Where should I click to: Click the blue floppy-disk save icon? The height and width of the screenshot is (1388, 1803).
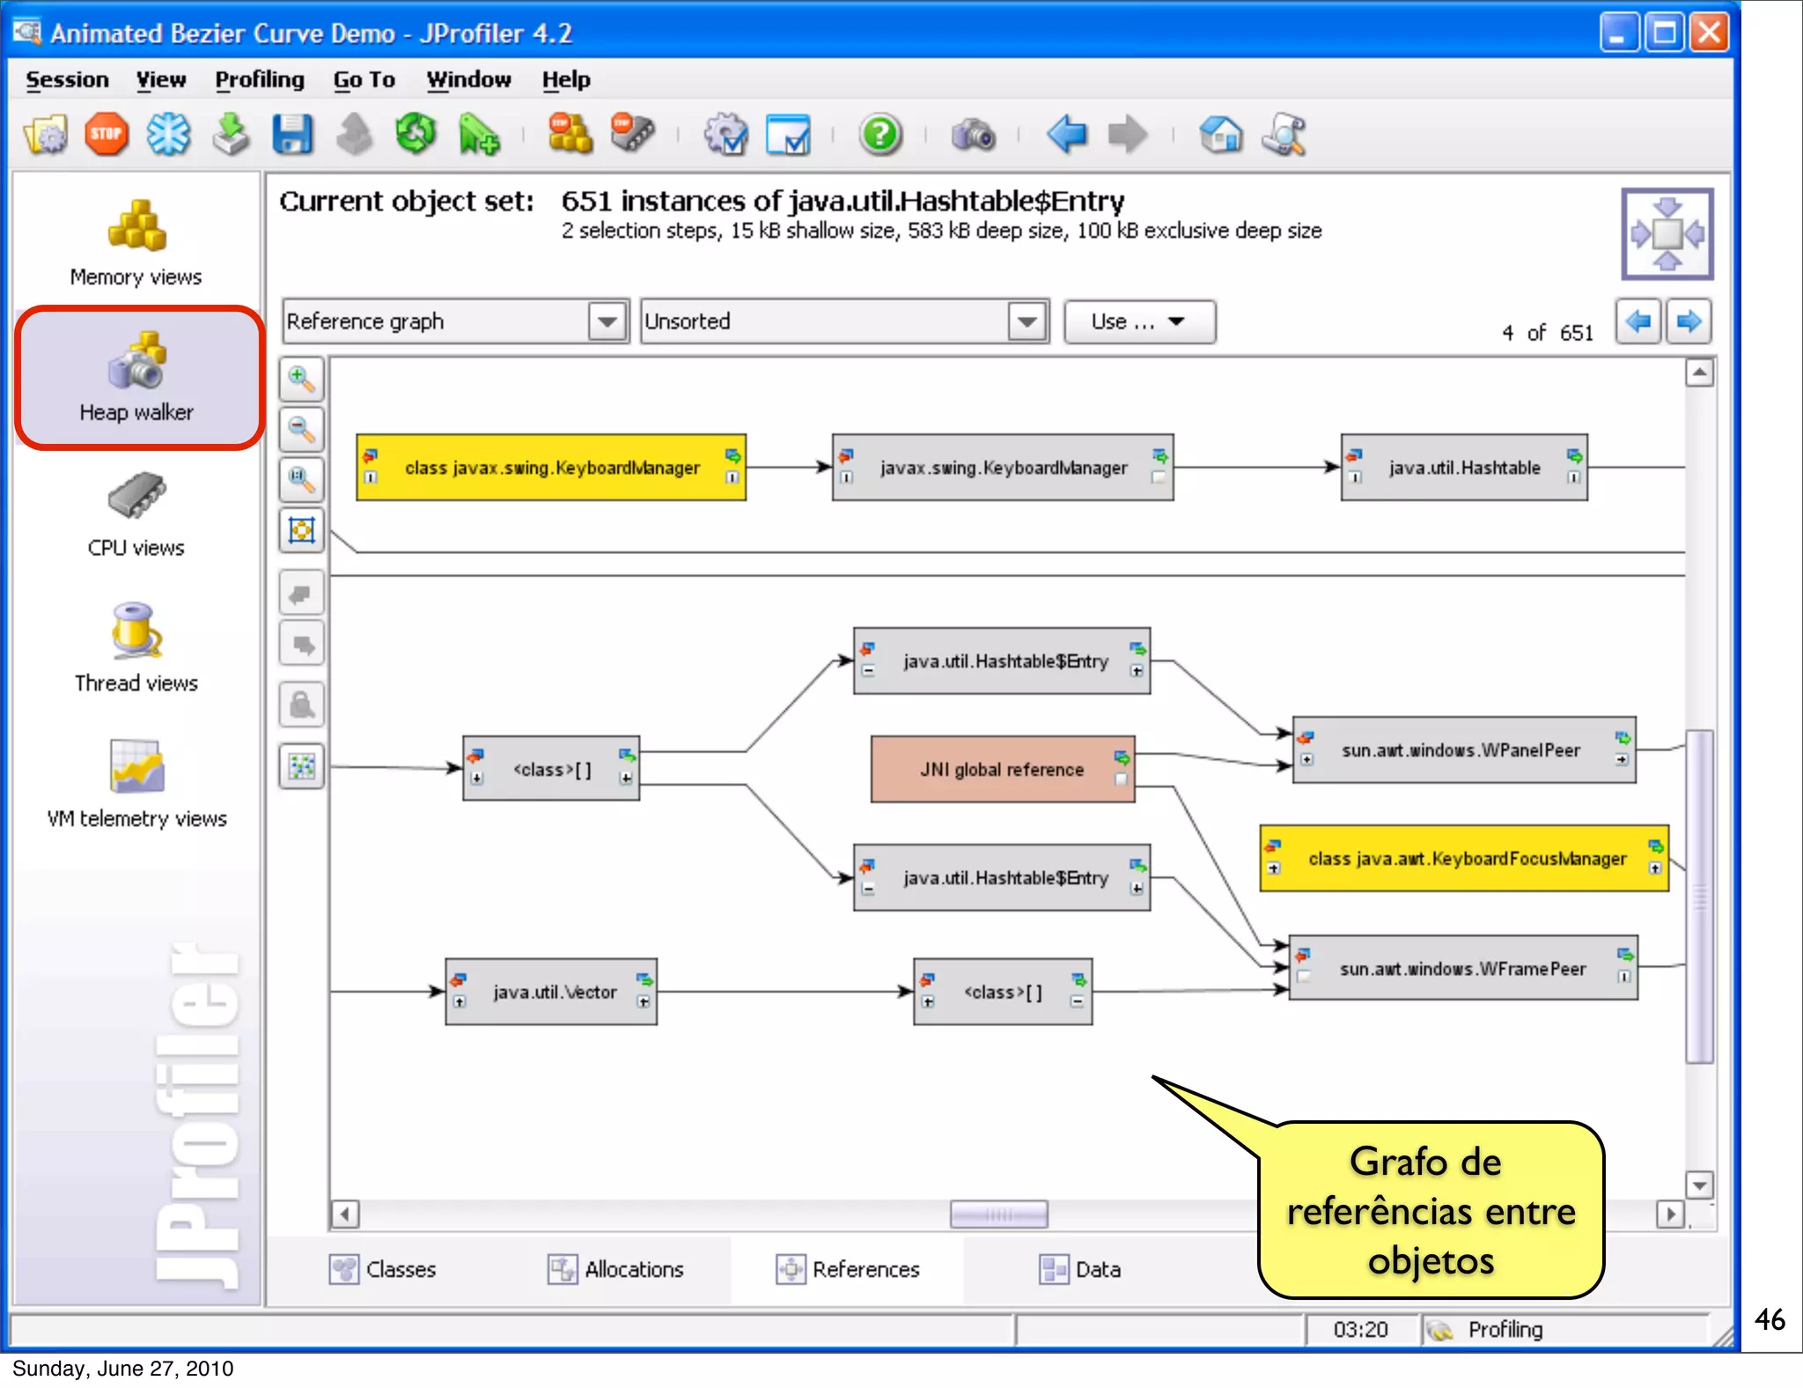click(292, 135)
